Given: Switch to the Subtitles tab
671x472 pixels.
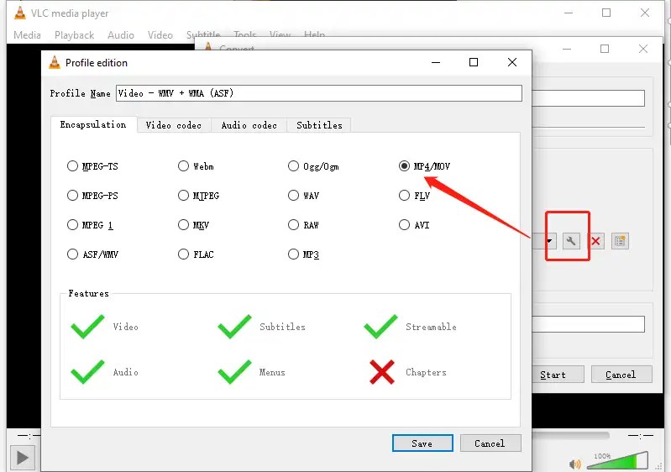Looking at the screenshot, I should point(319,125).
